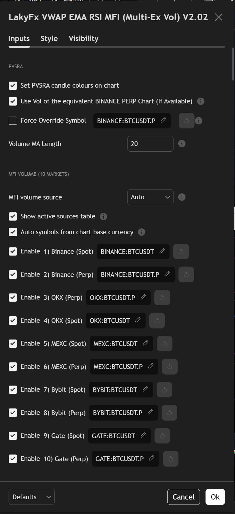View info about MFI volume source

pyautogui.click(x=181, y=197)
